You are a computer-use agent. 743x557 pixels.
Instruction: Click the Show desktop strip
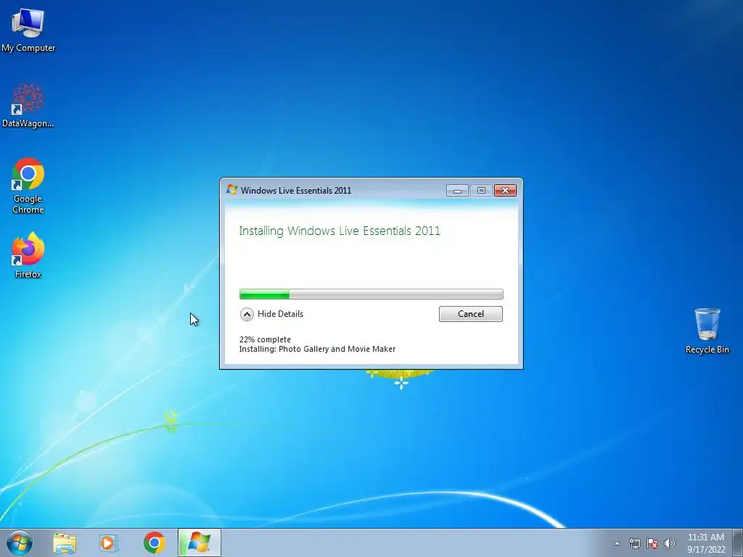point(738,543)
